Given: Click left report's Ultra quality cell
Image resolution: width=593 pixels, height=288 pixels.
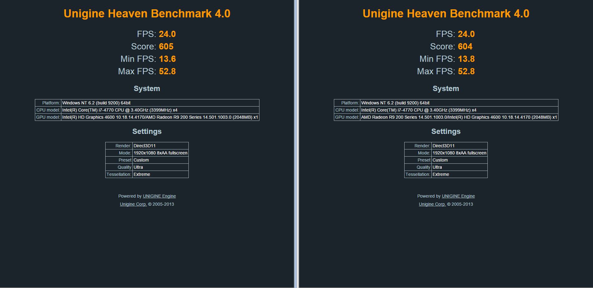Looking at the screenshot, I should coord(160,167).
